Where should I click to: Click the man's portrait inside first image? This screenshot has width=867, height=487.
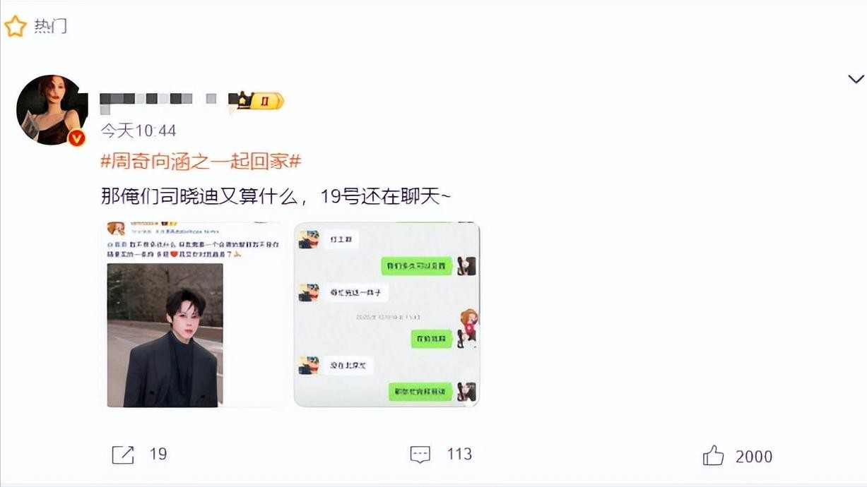point(165,335)
